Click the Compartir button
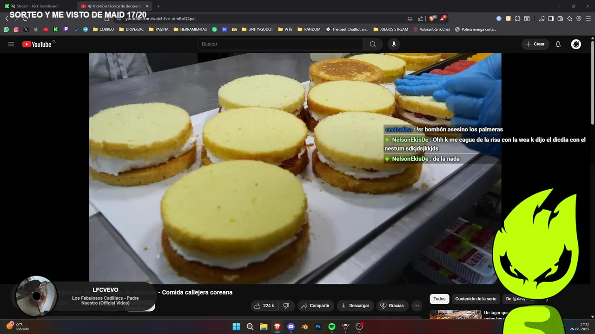 point(315,306)
